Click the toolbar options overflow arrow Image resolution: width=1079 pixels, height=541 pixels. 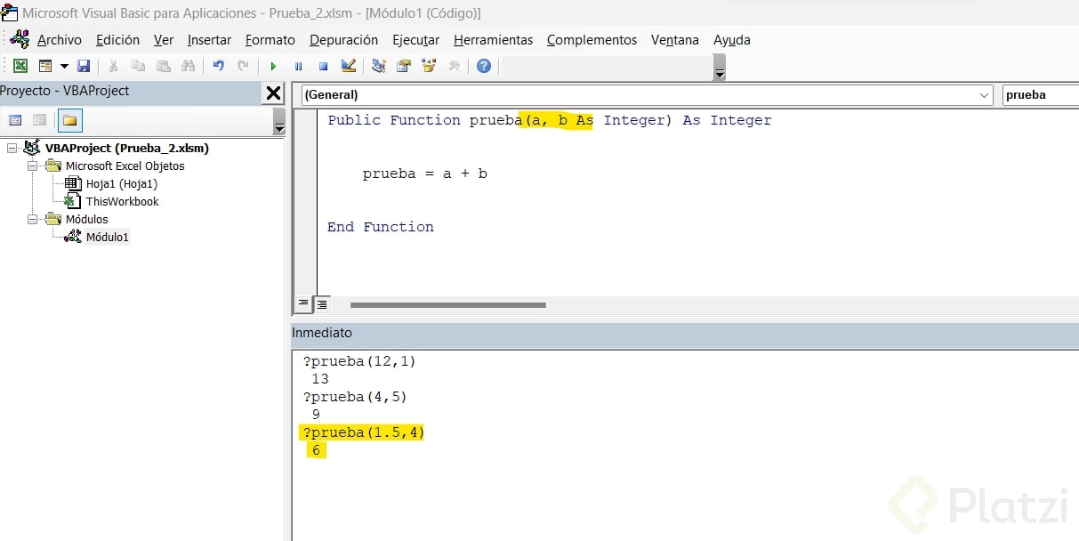click(720, 67)
